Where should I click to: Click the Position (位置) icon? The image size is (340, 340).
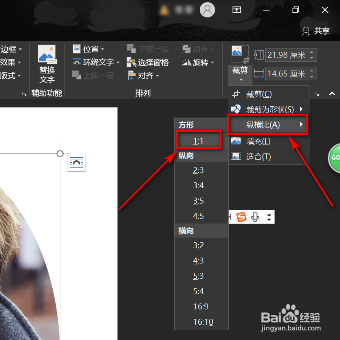[x=76, y=49]
